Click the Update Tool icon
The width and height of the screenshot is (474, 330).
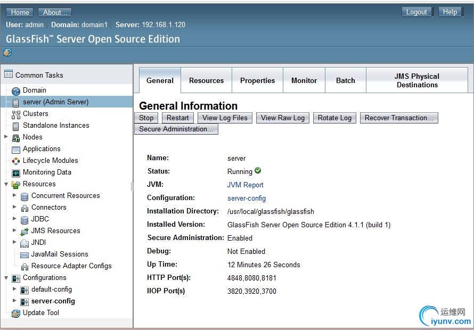[x=16, y=313]
